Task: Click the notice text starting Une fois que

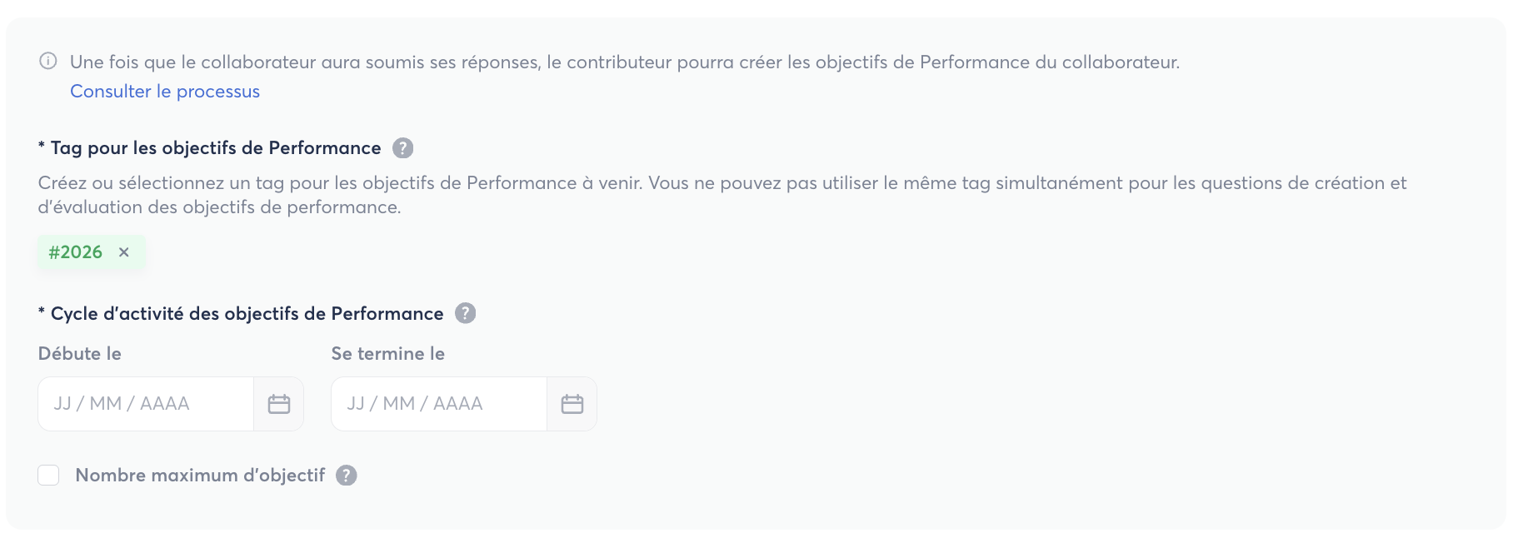Action: coord(625,62)
